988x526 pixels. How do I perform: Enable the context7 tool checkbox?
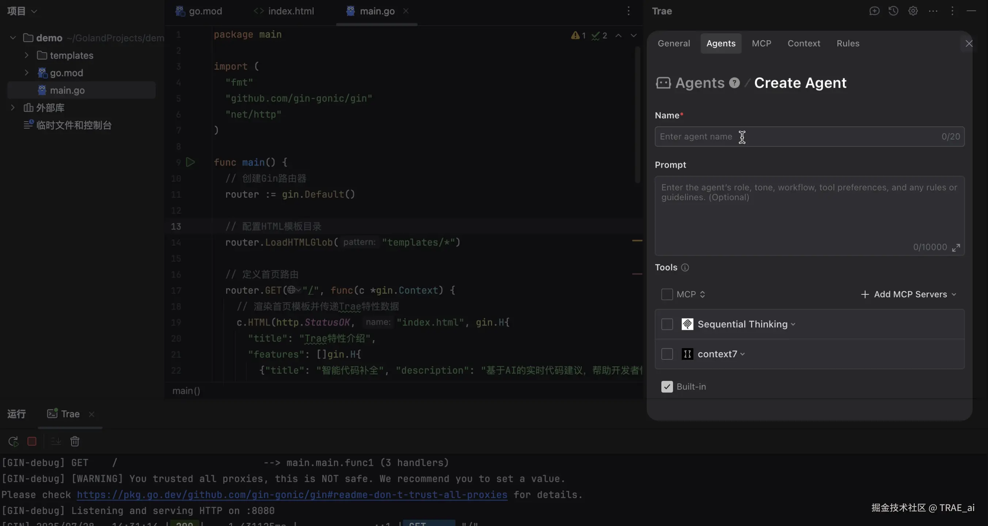tap(667, 354)
